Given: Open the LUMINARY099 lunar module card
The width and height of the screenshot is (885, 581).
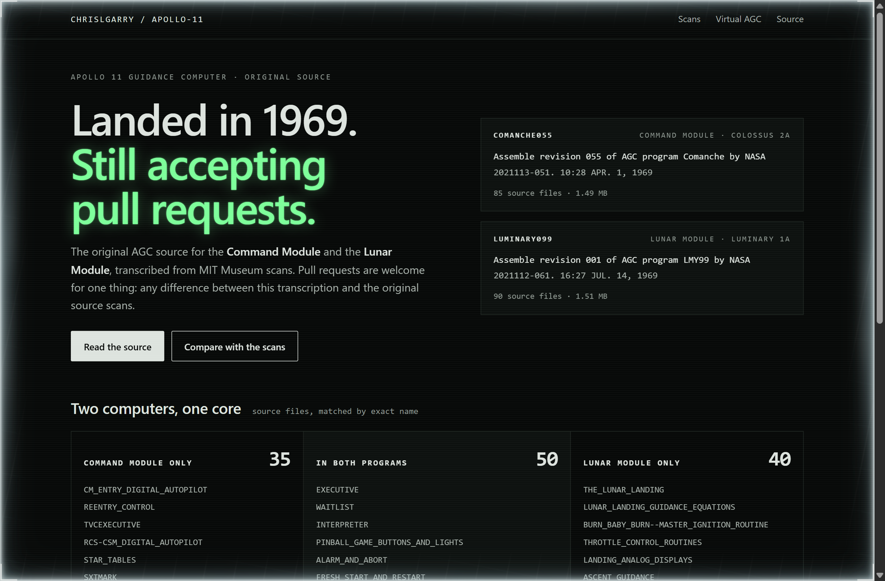Looking at the screenshot, I should [x=642, y=268].
